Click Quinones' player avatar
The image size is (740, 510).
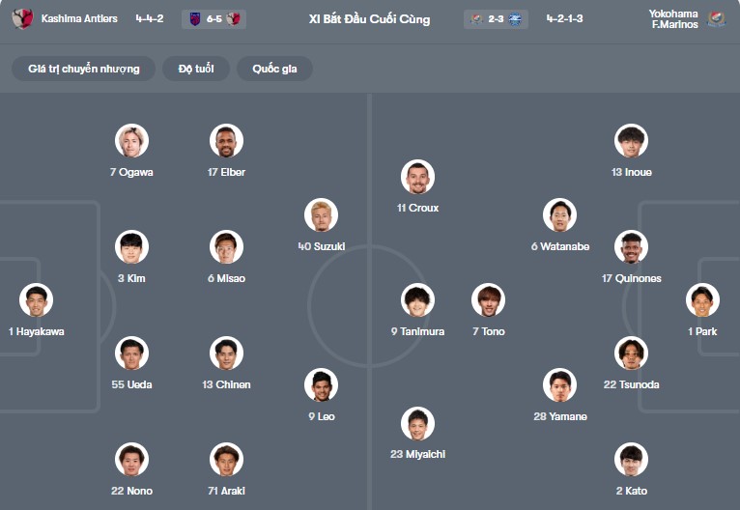click(631, 247)
